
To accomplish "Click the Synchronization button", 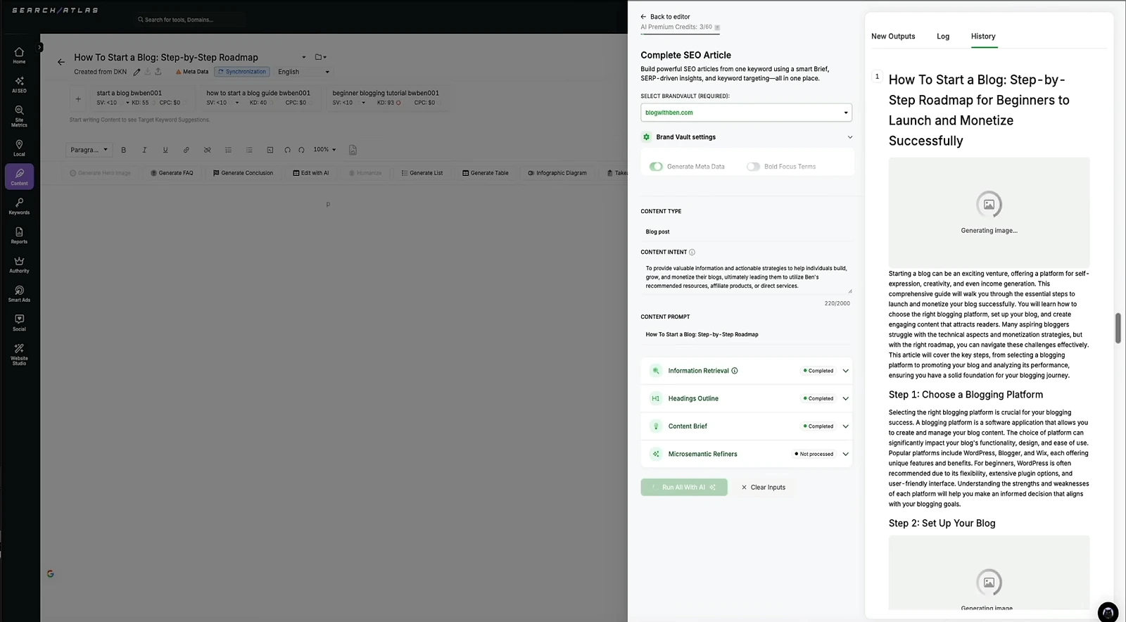I will click(x=242, y=72).
